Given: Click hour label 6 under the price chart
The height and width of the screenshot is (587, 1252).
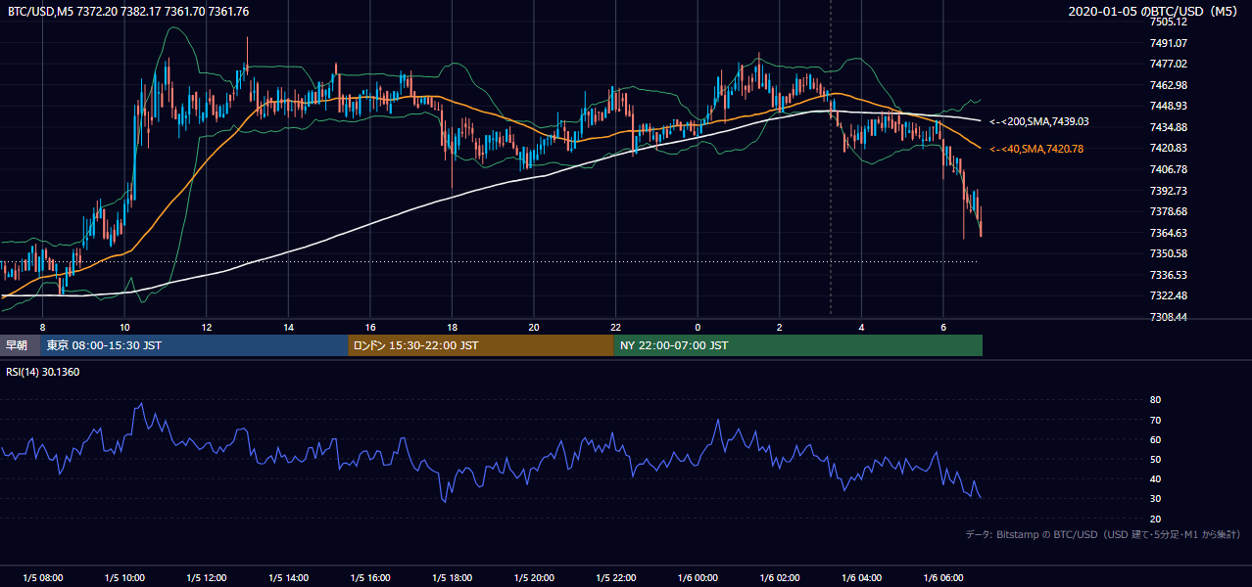Looking at the screenshot, I should [x=942, y=326].
